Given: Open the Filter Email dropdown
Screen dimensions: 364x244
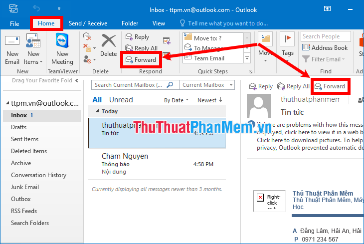Looking at the screenshot, I should point(324,59).
